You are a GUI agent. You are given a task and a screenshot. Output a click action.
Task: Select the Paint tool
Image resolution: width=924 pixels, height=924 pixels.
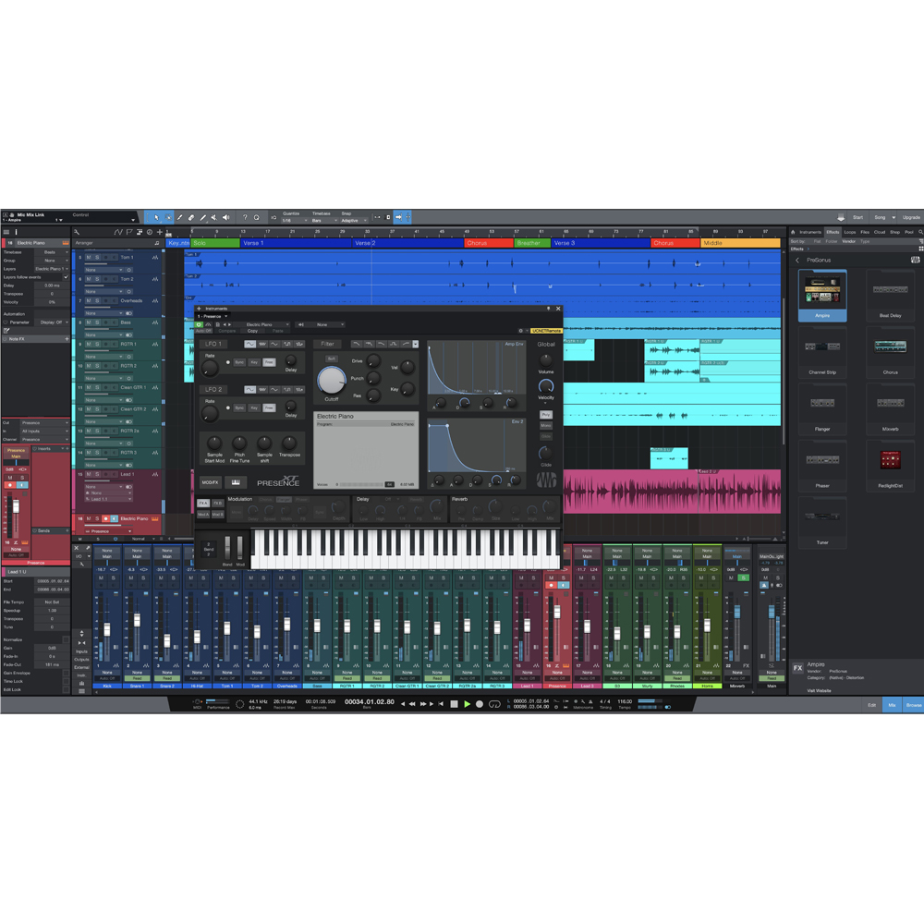pos(202,217)
